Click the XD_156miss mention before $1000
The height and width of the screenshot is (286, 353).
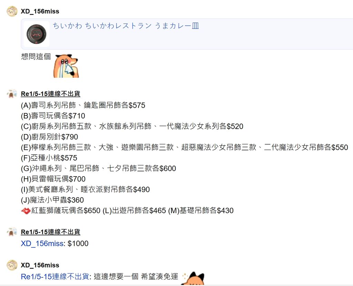click(42, 244)
